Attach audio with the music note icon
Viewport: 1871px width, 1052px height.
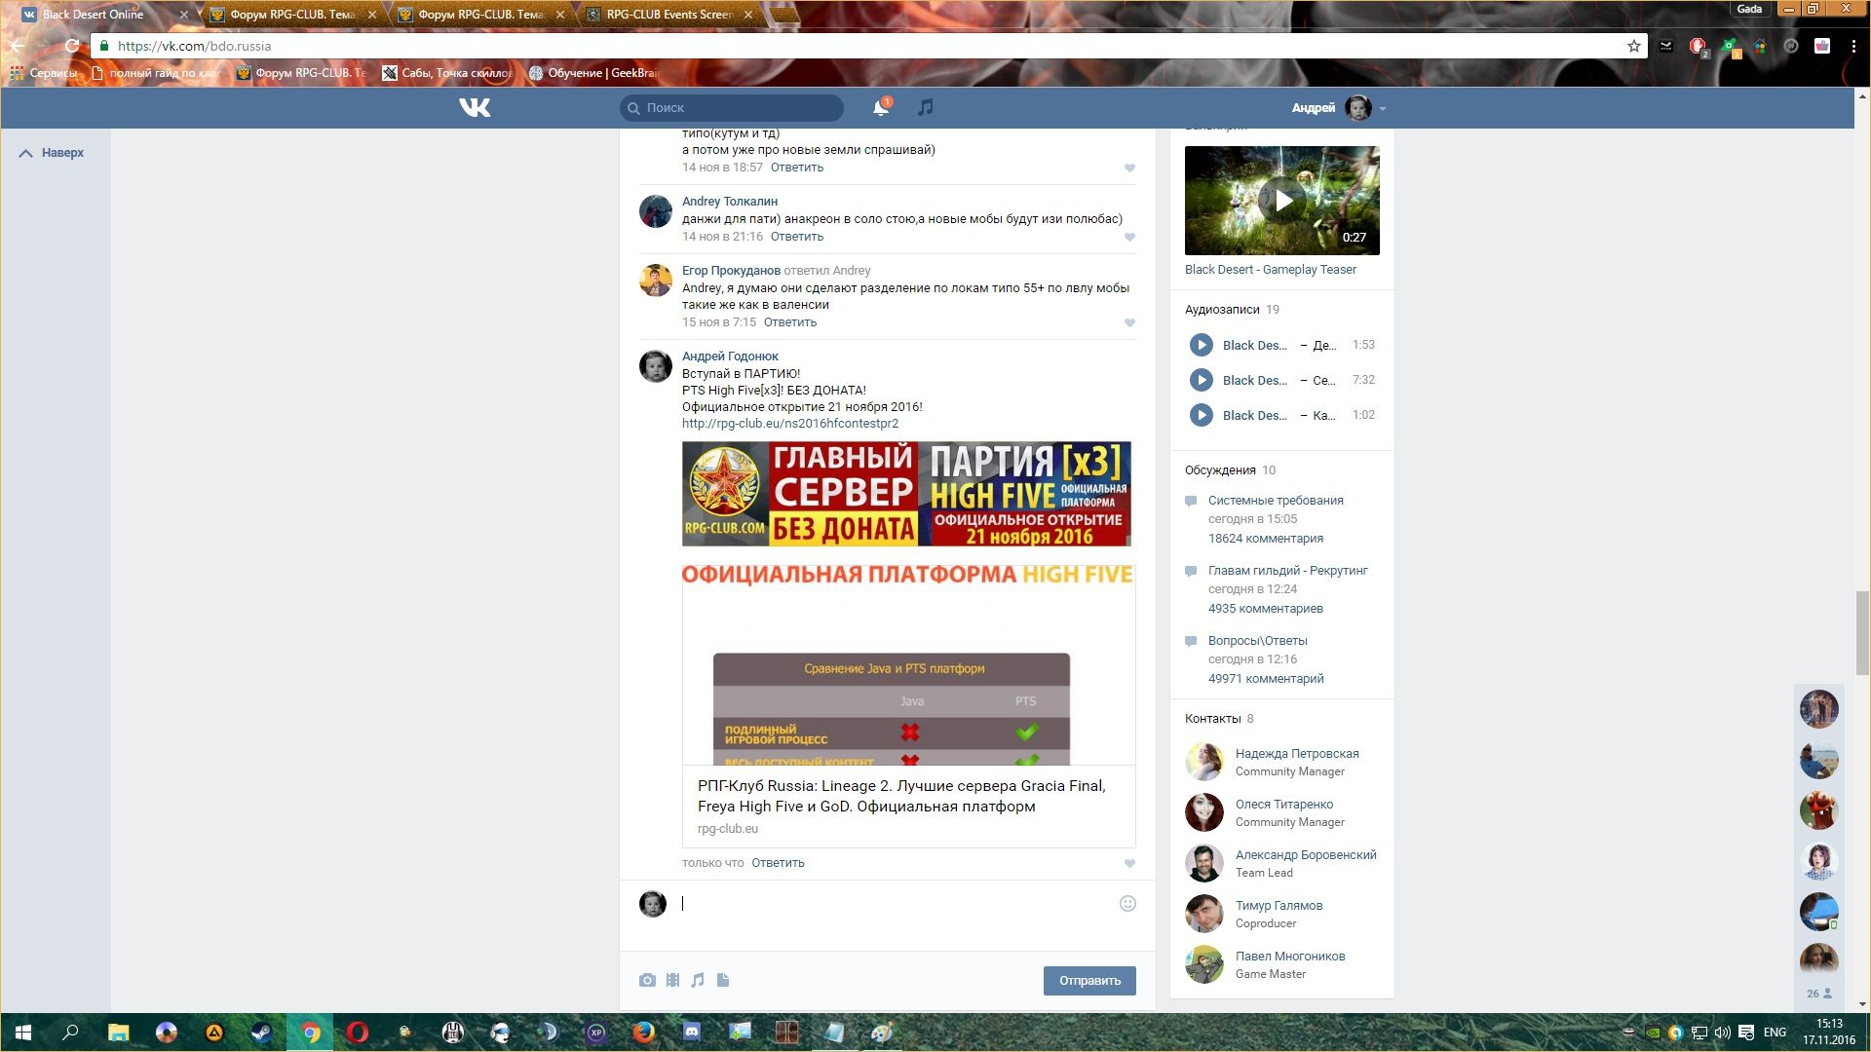tap(698, 980)
